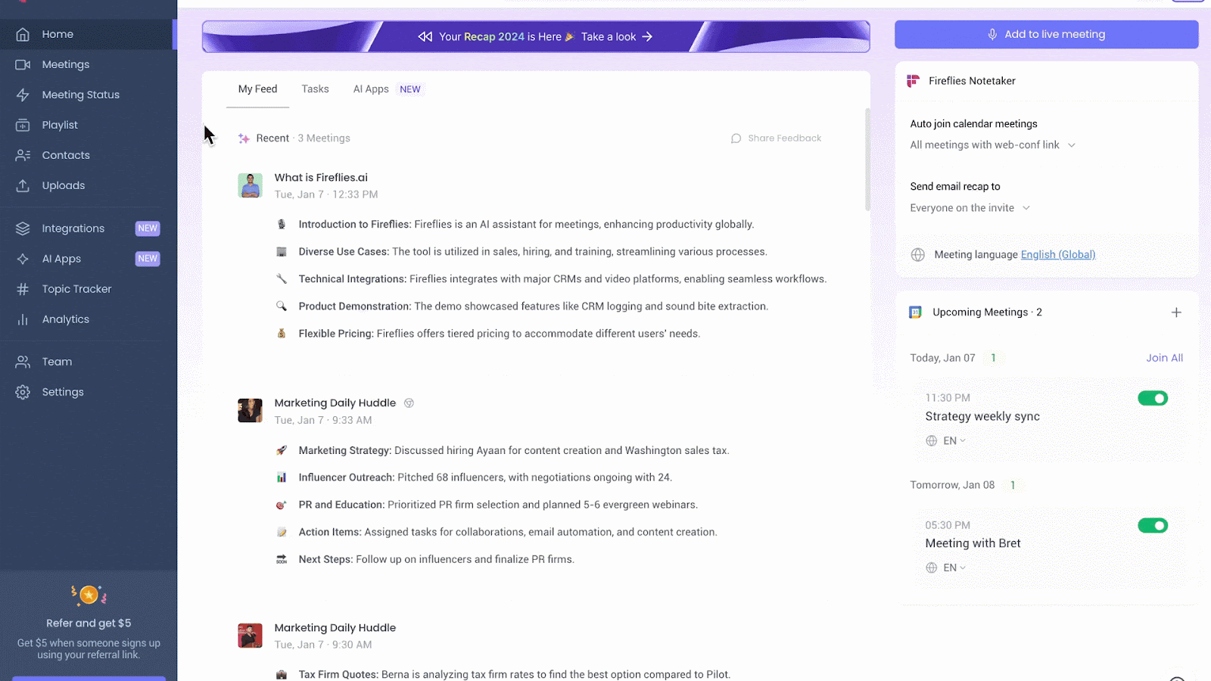The height and width of the screenshot is (681, 1211).
Task: Select the Introduction to Fireflies summary line
Action: pos(526,225)
